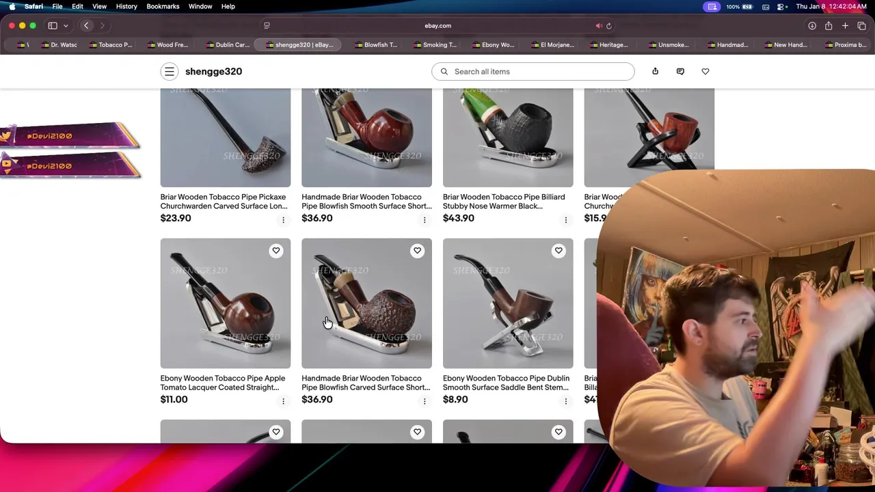Open the Ebony Dublin pipe photo
This screenshot has width=875, height=492.
(508, 303)
